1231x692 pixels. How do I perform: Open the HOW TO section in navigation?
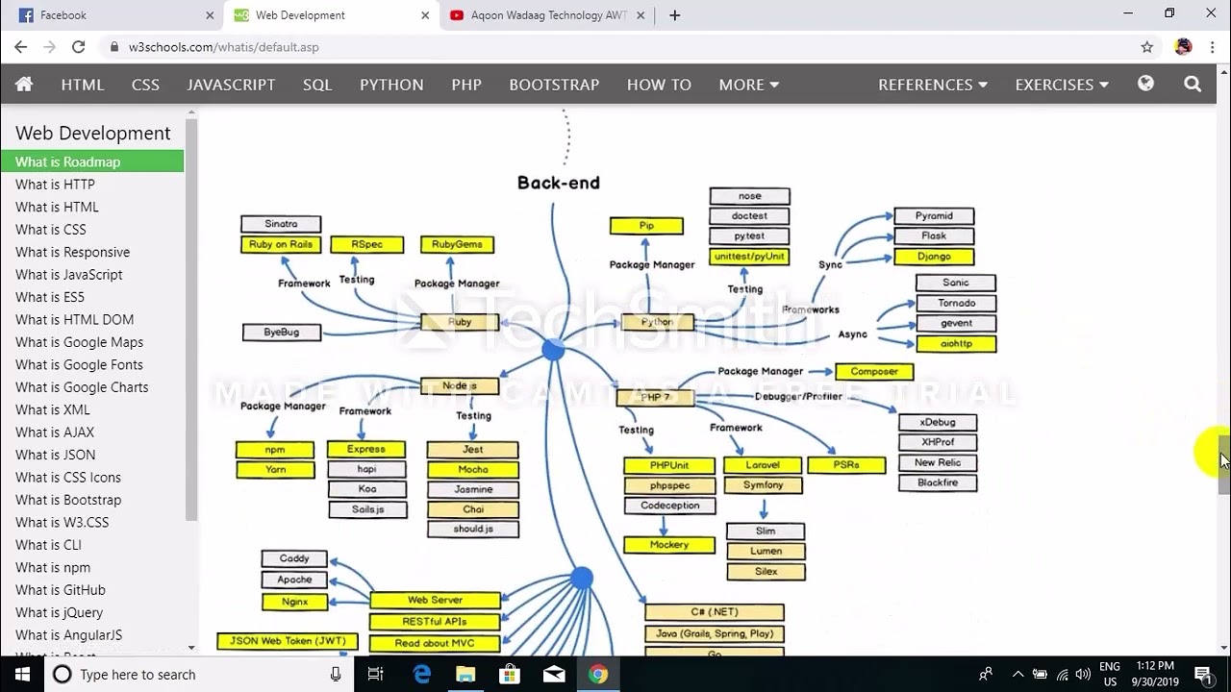pos(659,85)
